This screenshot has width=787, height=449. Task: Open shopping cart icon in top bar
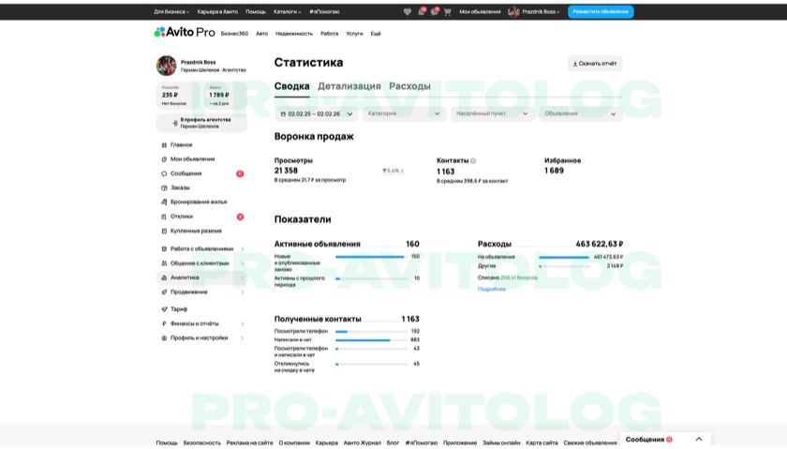coord(448,12)
